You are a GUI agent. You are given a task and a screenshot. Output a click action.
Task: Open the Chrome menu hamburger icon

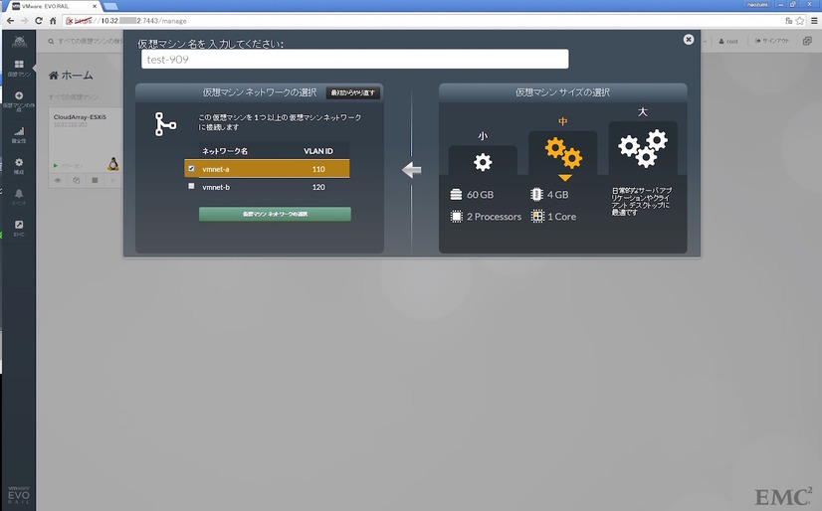tap(814, 21)
